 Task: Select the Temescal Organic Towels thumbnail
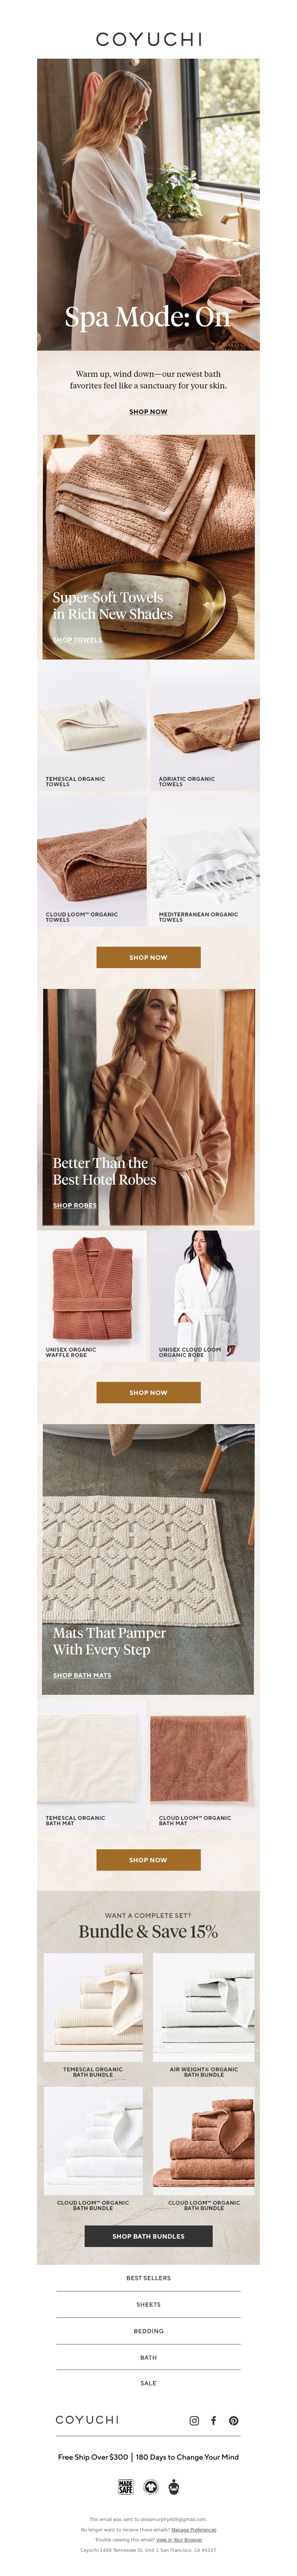92,725
